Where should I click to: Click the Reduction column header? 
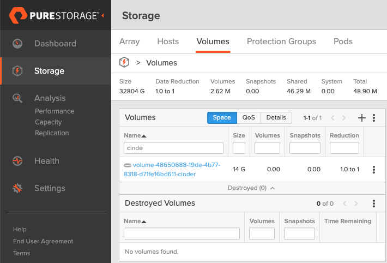click(344, 135)
